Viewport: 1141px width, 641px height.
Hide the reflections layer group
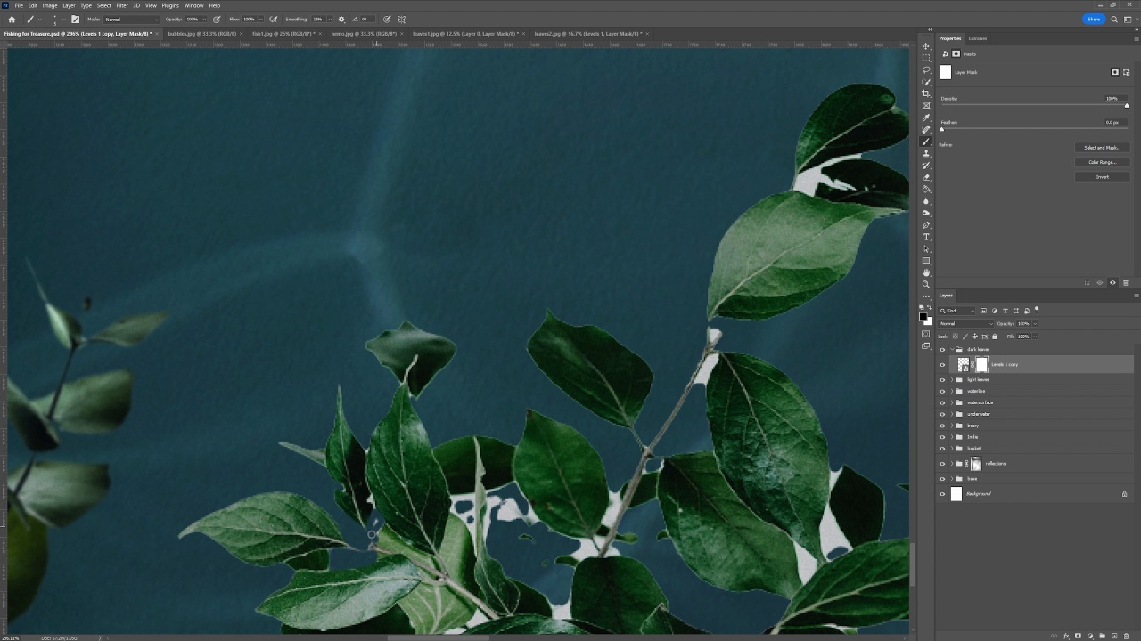pyautogui.click(x=942, y=464)
